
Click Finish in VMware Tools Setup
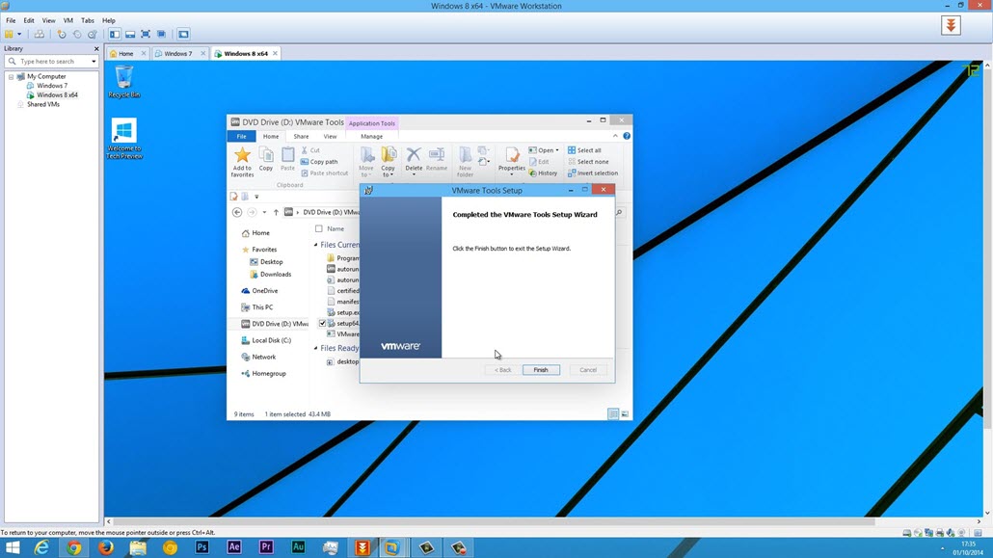(541, 370)
